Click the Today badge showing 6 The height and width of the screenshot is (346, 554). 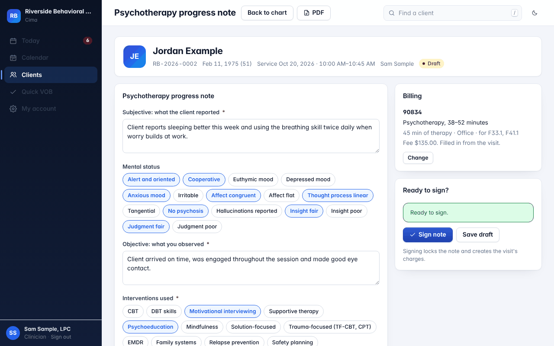[x=87, y=41]
